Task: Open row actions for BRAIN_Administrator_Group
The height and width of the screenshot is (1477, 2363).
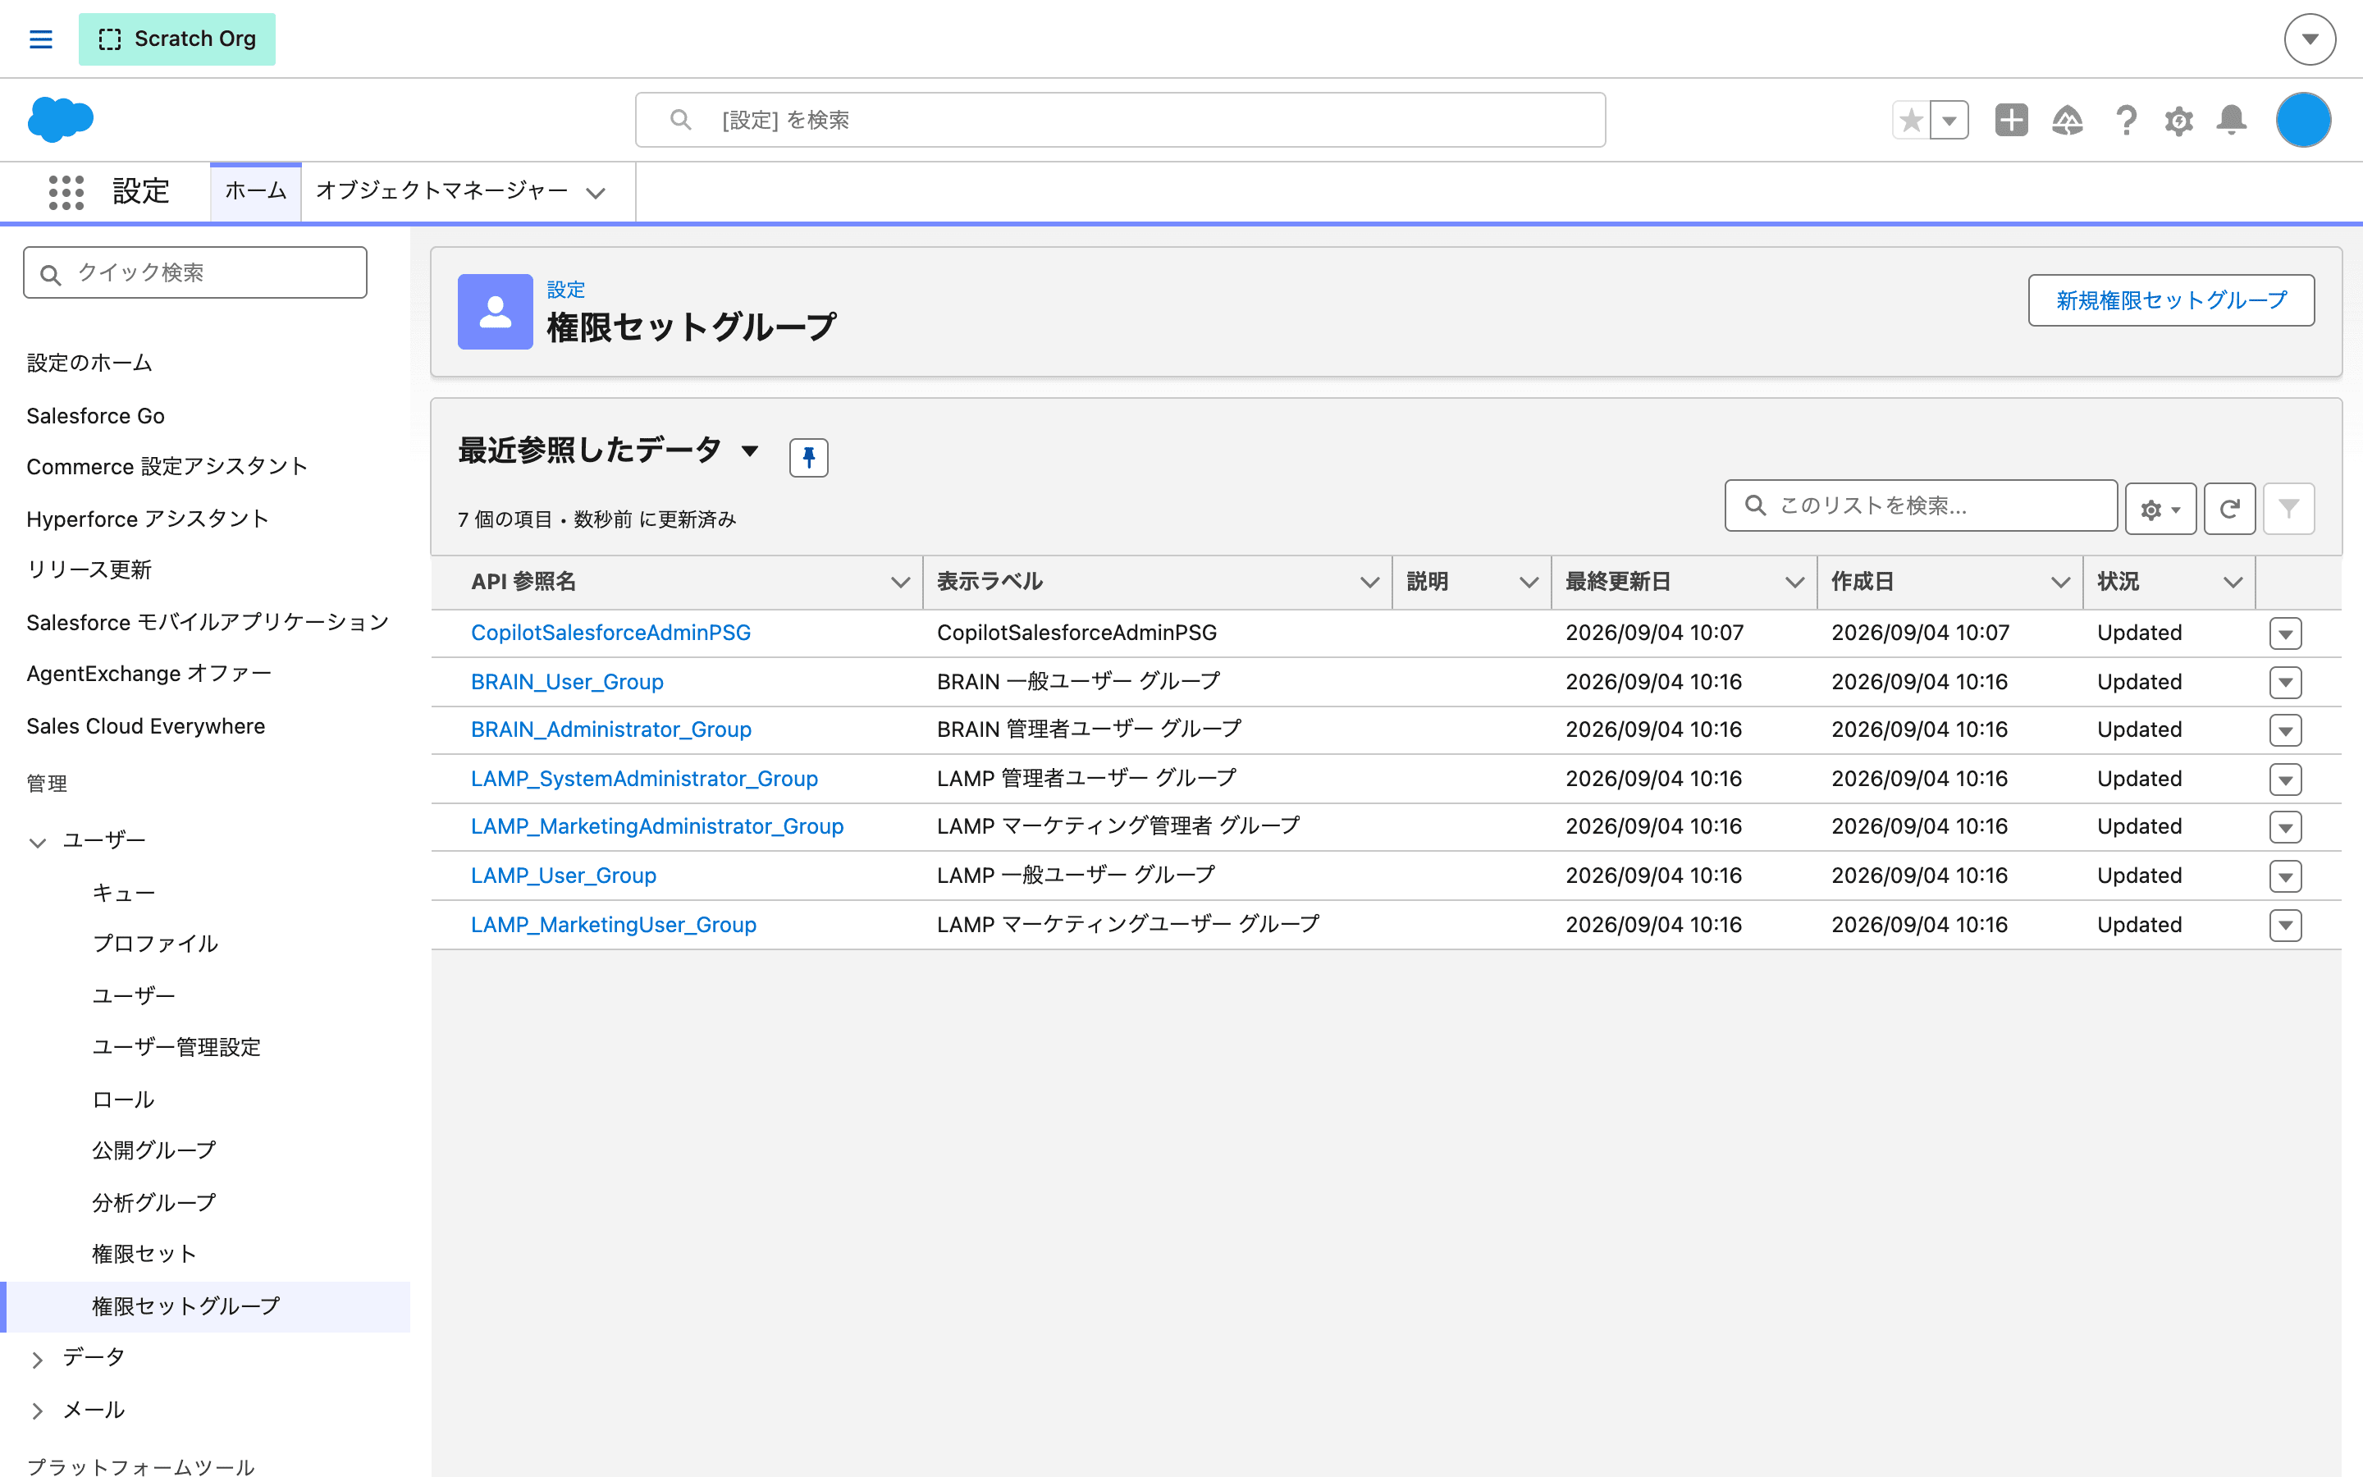Action: 2285,729
